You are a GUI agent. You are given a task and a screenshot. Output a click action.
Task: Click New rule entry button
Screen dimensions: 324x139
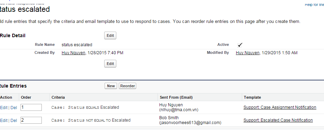click(111, 86)
